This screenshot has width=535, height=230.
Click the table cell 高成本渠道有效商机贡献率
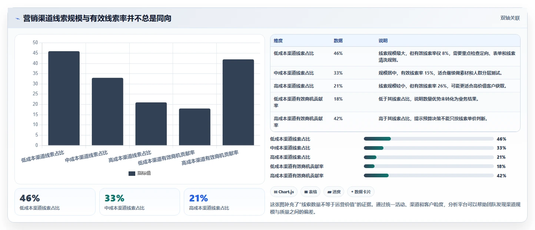pos(299,122)
